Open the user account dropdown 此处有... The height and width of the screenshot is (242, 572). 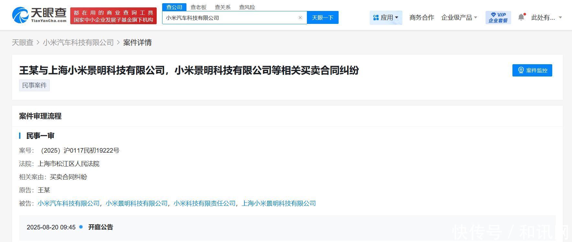(546, 17)
